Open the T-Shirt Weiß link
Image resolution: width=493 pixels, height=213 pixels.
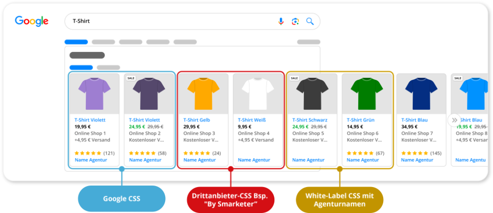click(252, 120)
